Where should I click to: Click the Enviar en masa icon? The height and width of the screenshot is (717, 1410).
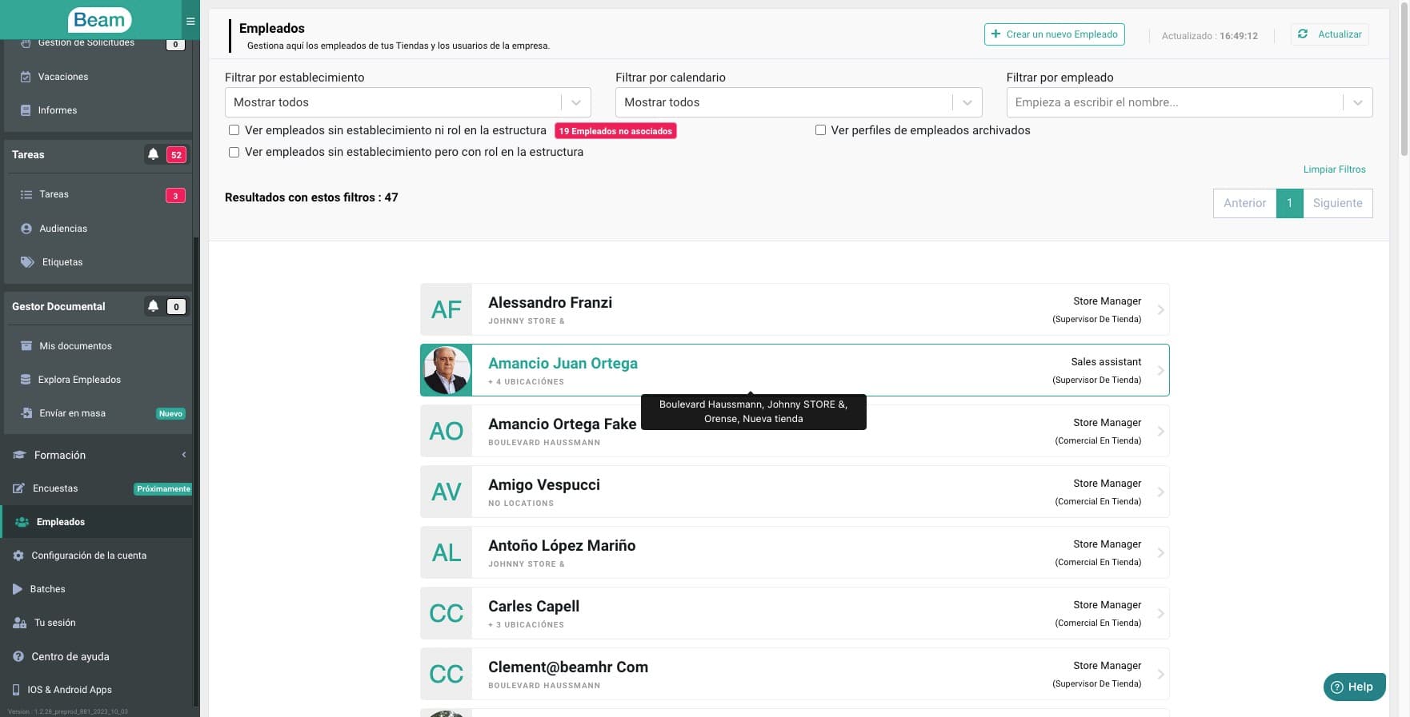point(26,413)
